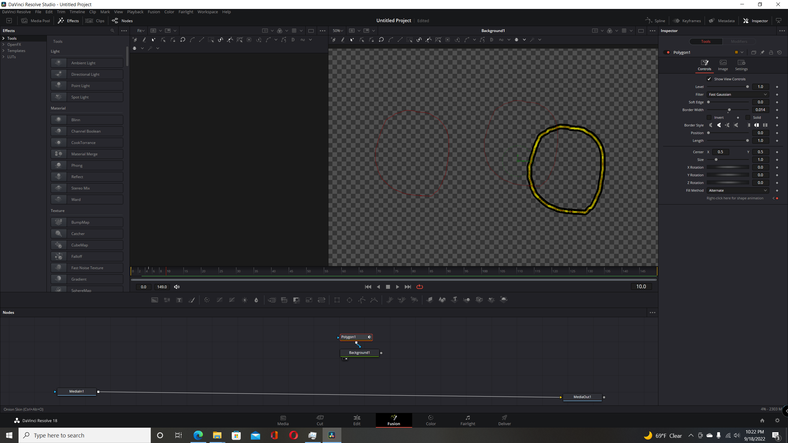Open the Spline editor panel
Screen dimensions: 788x443
655,21
